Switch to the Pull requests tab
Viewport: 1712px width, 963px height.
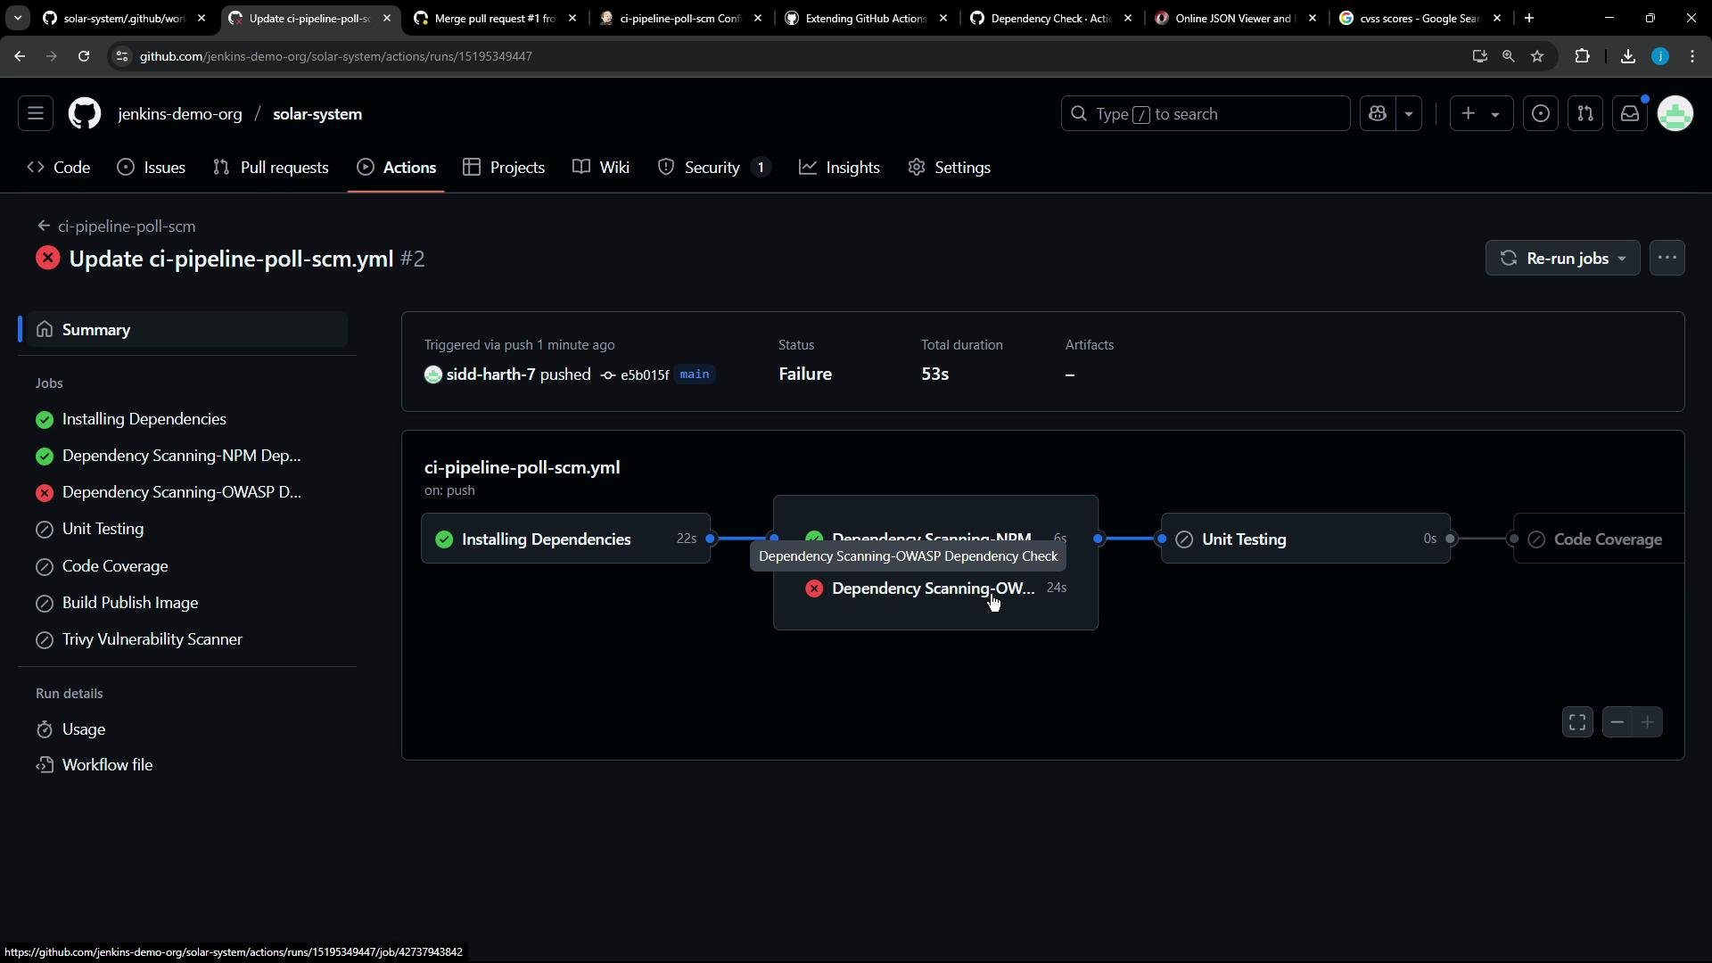(x=271, y=168)
